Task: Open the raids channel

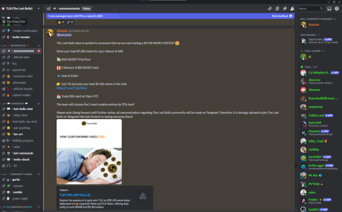Action: (21, 147)
